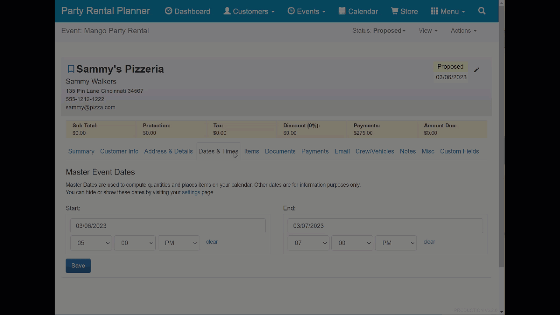This screenshot has height=315, width=560.
Task: Click the search magnifier icon in navbar
Action: (x=482, y=11)
